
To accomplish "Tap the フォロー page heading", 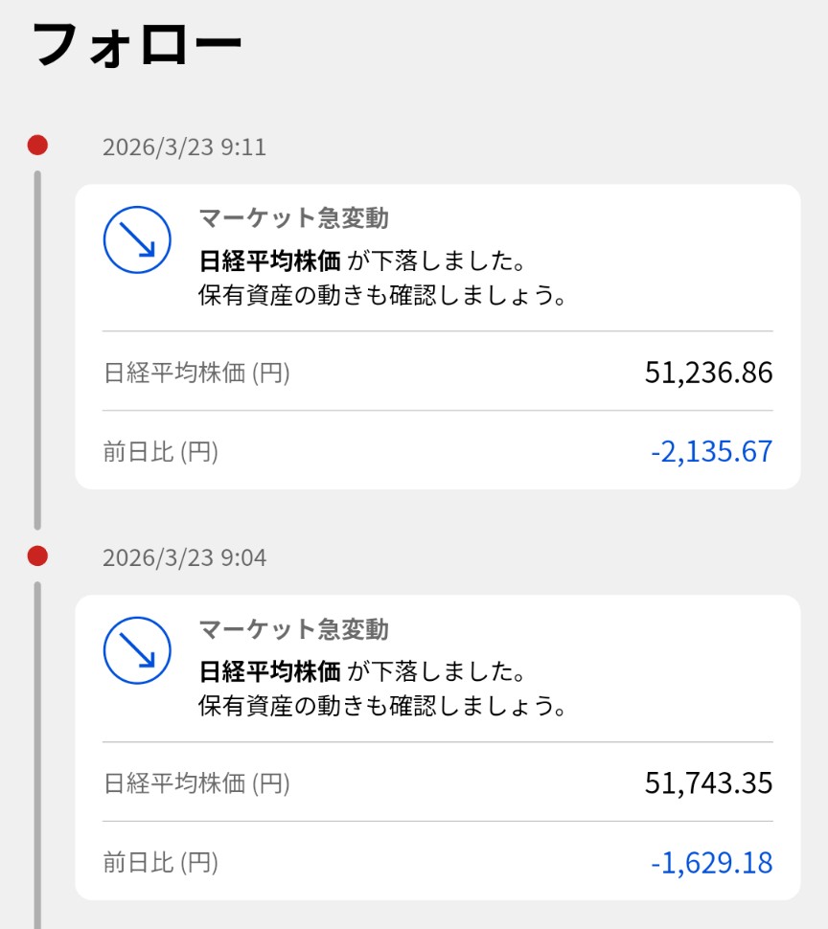I will point(137,45).
